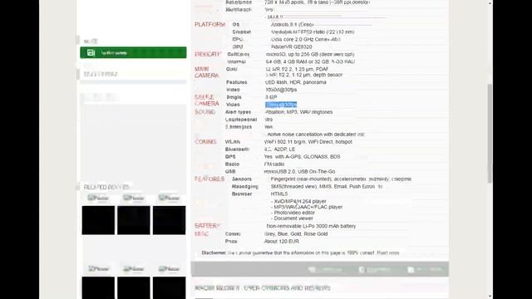The image size is (532, 299).
Task: Click the Video label under Main Camera
Action: [x=233, y=90]
